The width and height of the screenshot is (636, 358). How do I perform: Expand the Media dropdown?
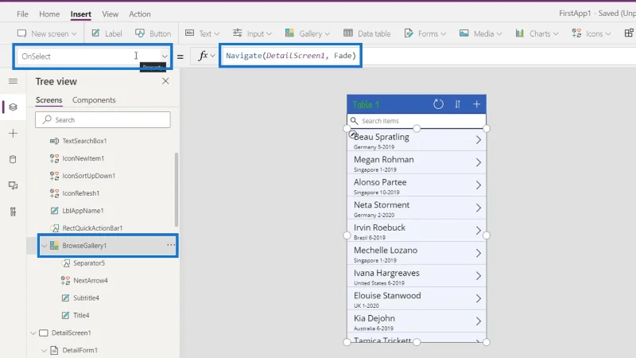pyautogui.click(x=480, y=33)
